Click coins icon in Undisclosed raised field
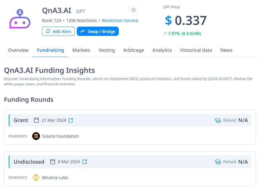261x190 pixels. (x=218, y=162)
